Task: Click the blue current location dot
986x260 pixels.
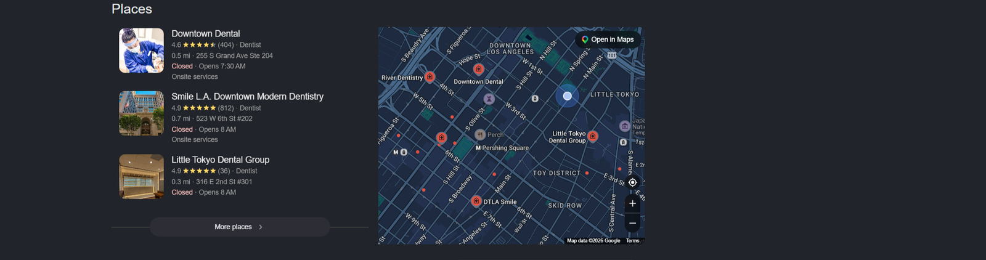Action: [x=568, y=96]
